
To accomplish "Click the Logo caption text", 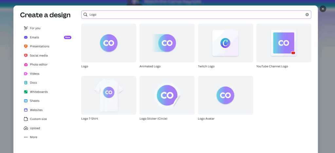I will 85,66.
